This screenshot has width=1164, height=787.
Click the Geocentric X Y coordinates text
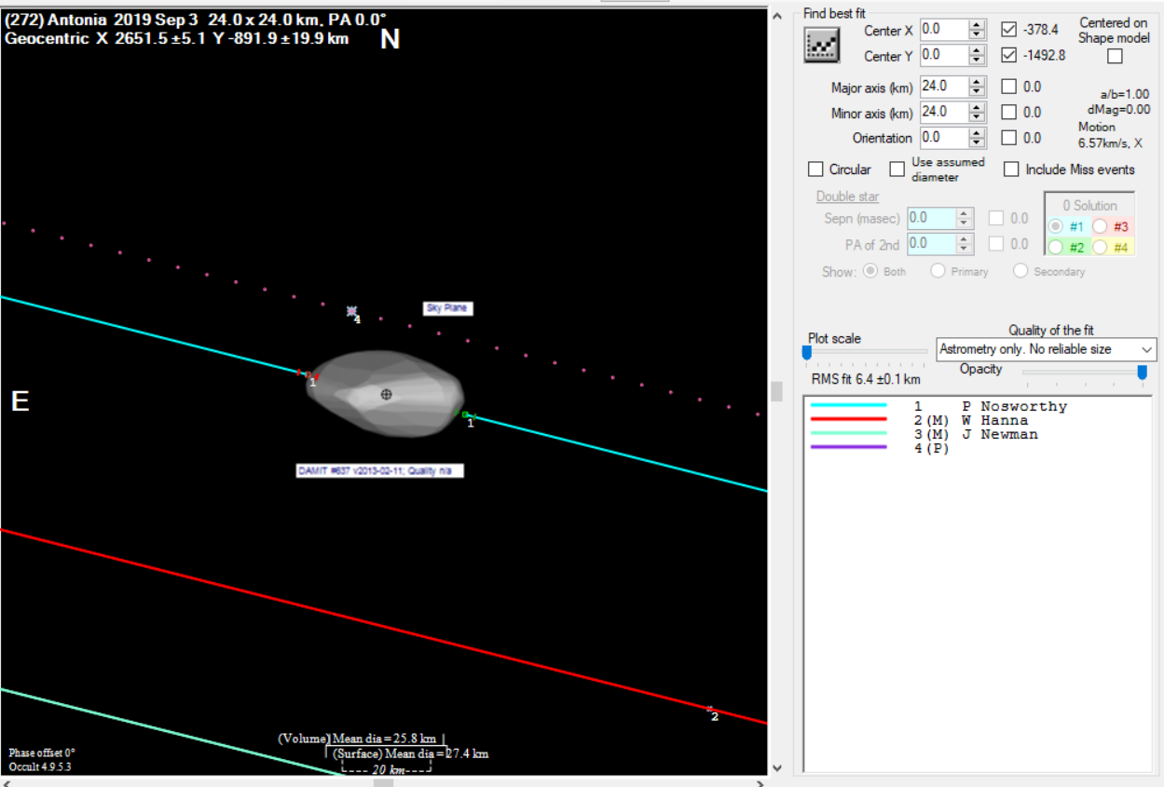(177, 38)
